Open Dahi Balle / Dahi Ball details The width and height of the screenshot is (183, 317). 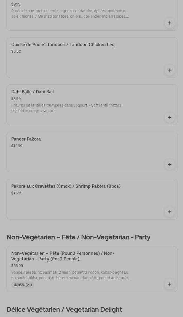(33, 92)
